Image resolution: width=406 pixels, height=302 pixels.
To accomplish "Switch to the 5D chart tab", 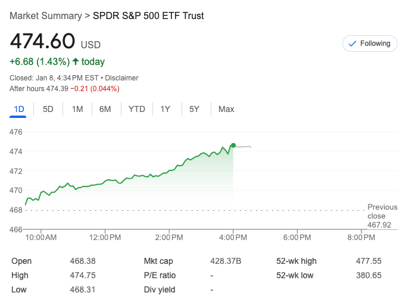I will (x=48, y=109).
